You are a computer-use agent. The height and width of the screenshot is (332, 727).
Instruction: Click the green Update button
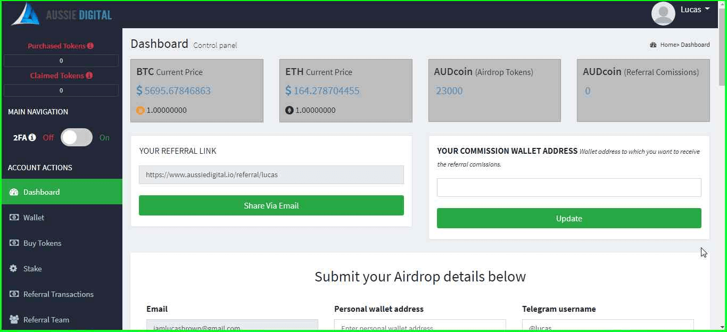tap(569, 218)
